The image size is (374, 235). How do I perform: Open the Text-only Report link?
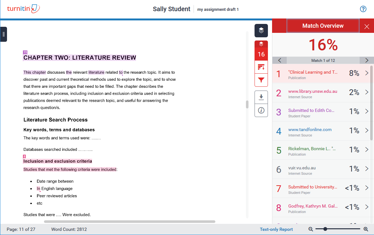pos(276,229)
